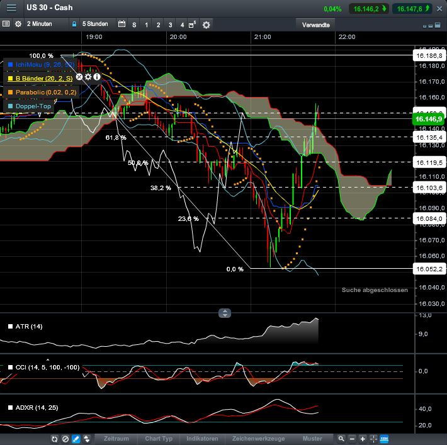Click the refresh chart icon in bottom toolbar

(54, 439)
